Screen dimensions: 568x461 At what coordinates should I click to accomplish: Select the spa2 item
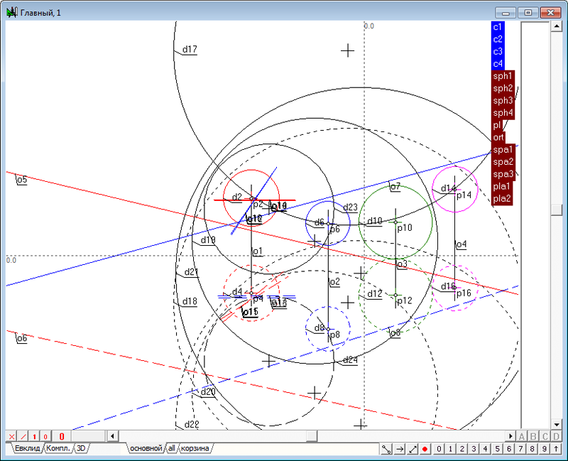[x=503, y=162]
